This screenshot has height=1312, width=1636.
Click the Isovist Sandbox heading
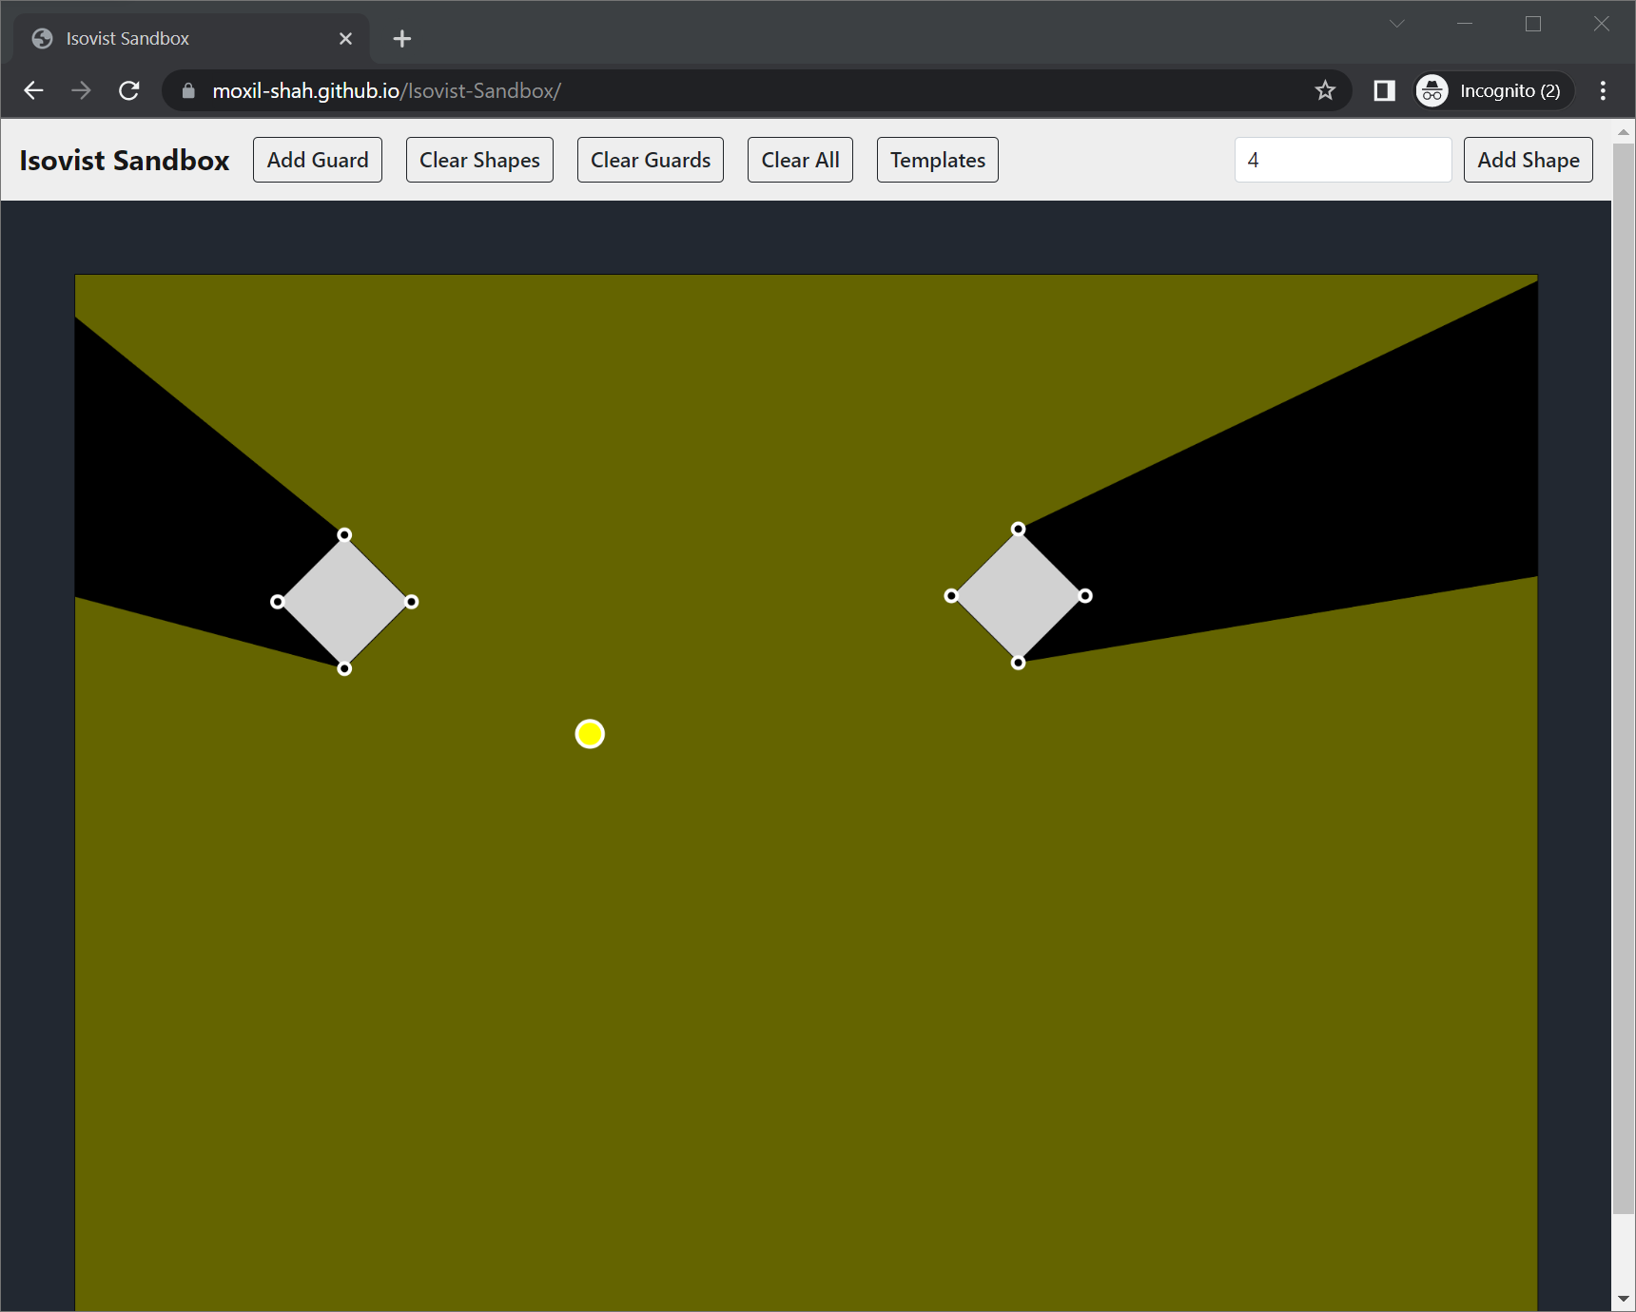125,160
